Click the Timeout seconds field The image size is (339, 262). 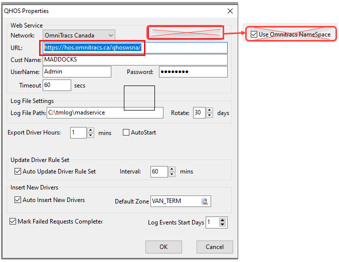pyautogui.click(x=57, y=85)
